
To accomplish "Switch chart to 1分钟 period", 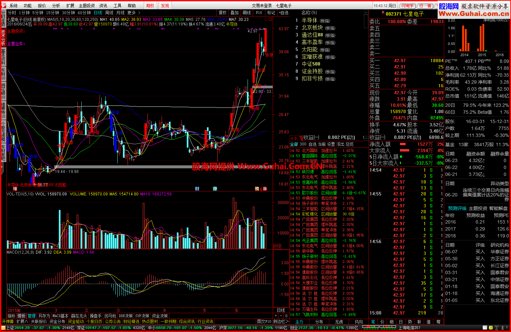I will [x=24, y=13].
